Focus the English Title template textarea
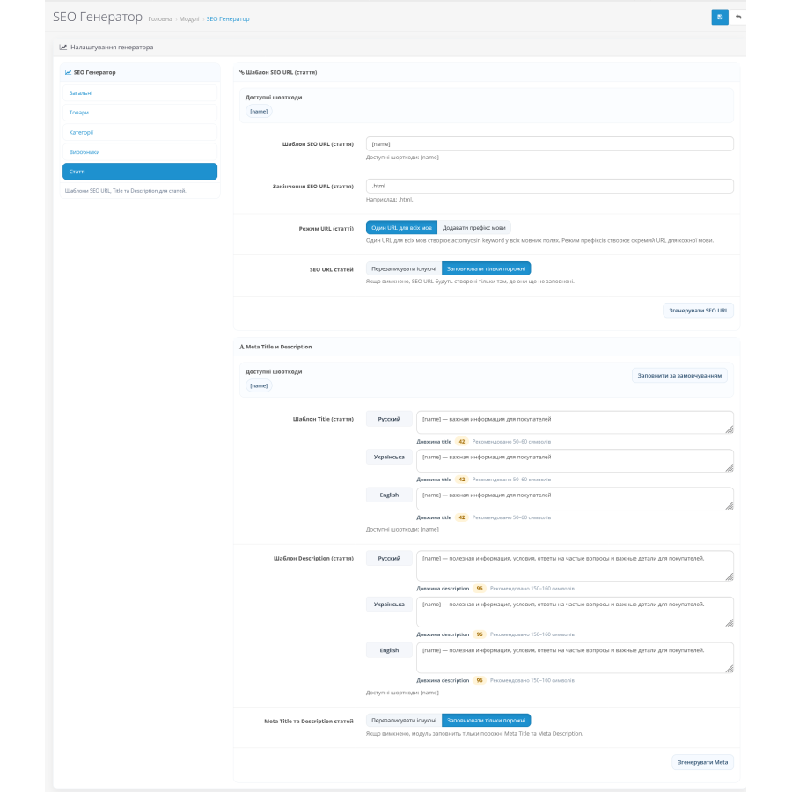Image resolution: width=792 pixels, height=792 pixels. (575, 499)
